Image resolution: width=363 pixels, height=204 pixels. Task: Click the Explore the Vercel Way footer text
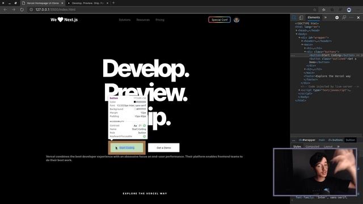pos(145,193)
